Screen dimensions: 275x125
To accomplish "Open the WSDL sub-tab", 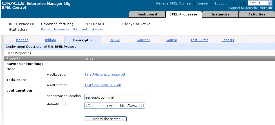I will point(115,40).
